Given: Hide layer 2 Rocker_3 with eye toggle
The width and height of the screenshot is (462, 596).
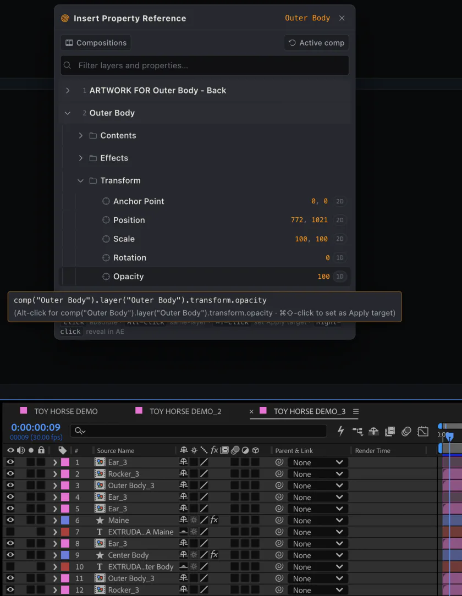Looking at the screenshot, I should point(10,473).
